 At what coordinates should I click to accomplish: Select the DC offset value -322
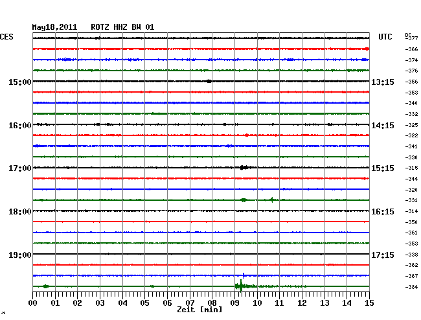[x=411, y=135]
